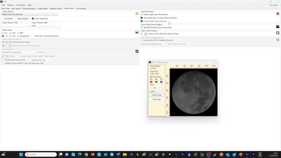The height and width of the screenshot is (158, 281).
Task: Toggle Include Quality Value In Filename checkbox
Action: (141, 21)
